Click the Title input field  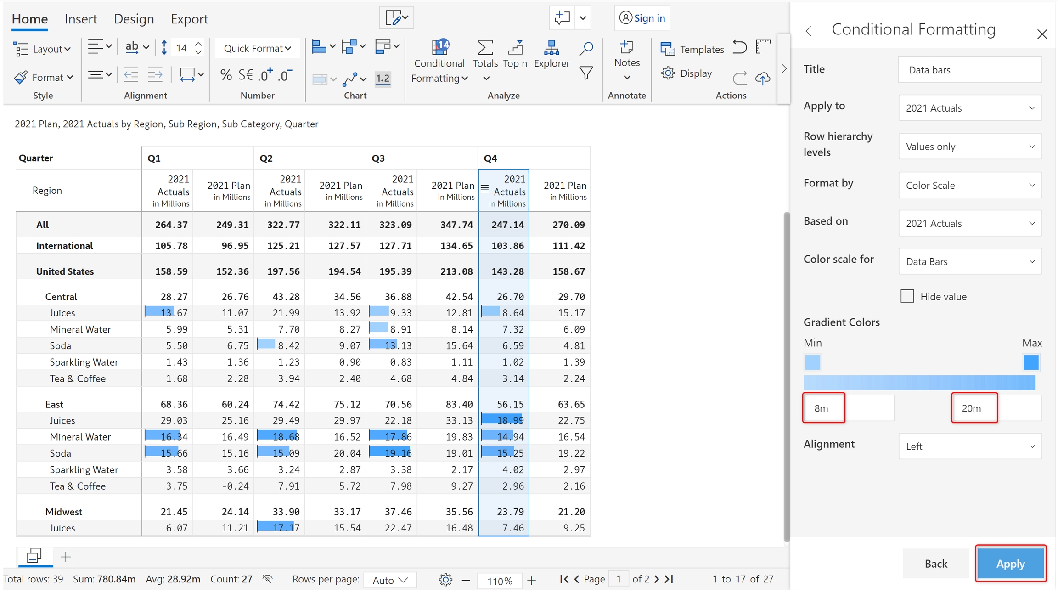tap(970, 70)
